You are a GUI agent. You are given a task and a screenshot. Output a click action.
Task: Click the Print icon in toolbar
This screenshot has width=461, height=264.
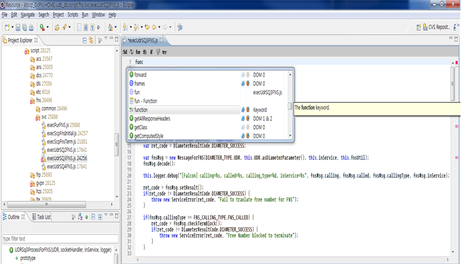pos(31,27)
